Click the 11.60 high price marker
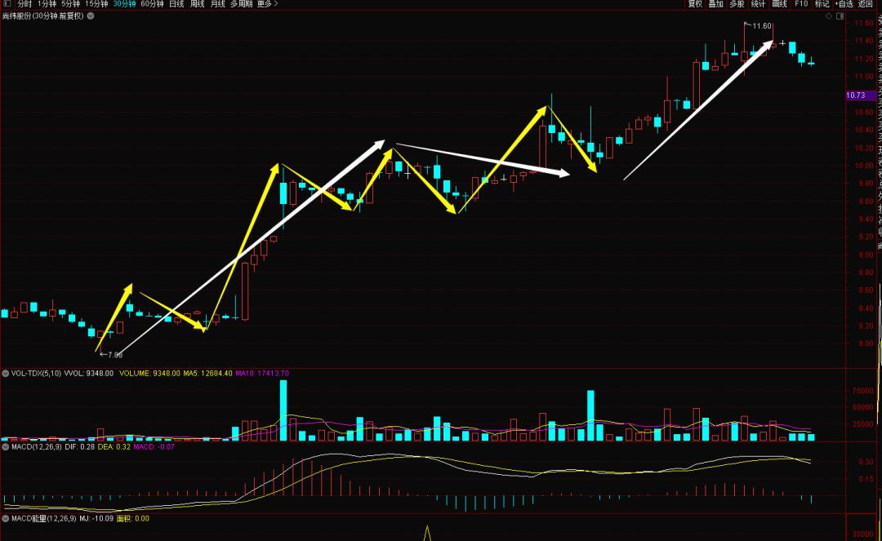Screen dimensions: 882x541 [762, 26]
